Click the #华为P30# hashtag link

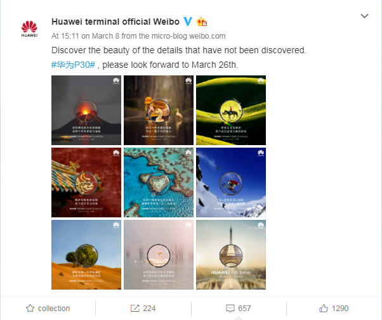pos(73,65)
